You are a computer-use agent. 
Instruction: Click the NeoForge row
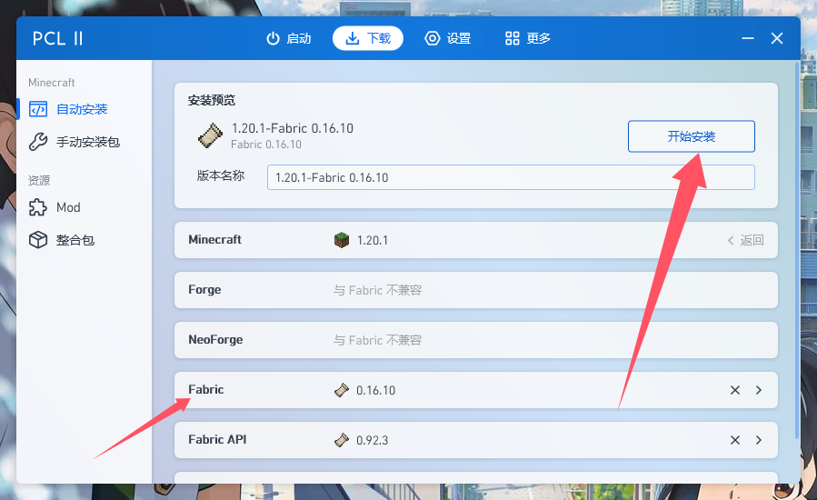point(475,340)
